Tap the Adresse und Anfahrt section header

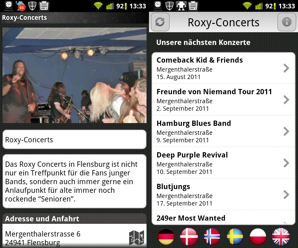point(74,219)
